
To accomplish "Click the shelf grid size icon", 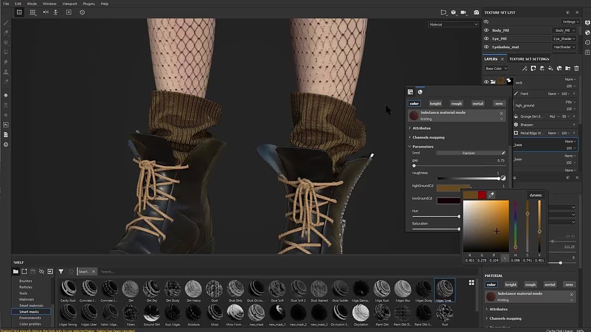I will (471, 283).
